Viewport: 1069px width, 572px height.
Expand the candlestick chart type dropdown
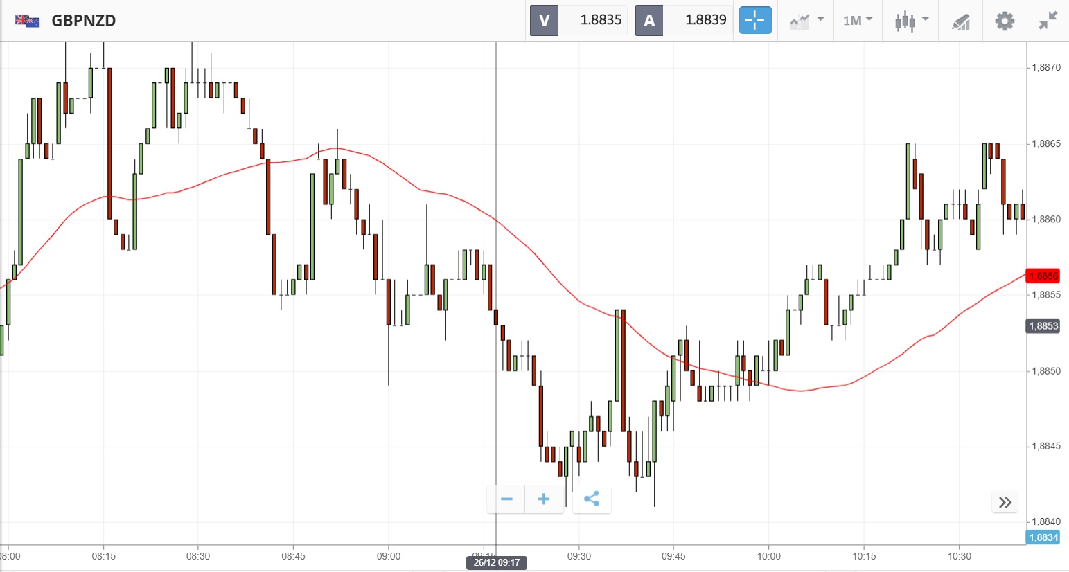911,21
